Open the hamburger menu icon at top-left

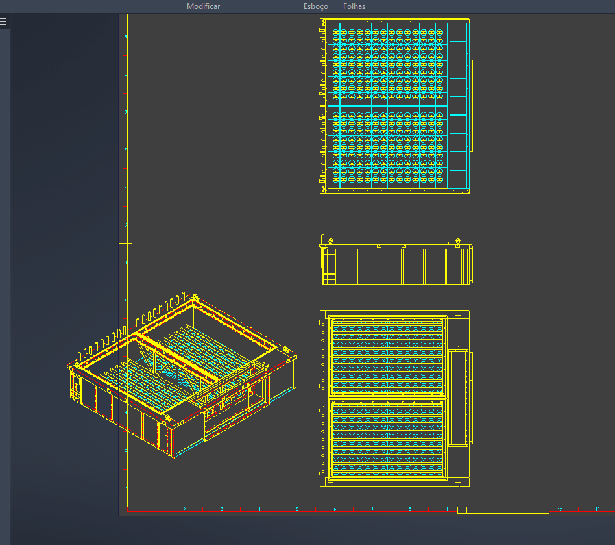tap(3, 21)
